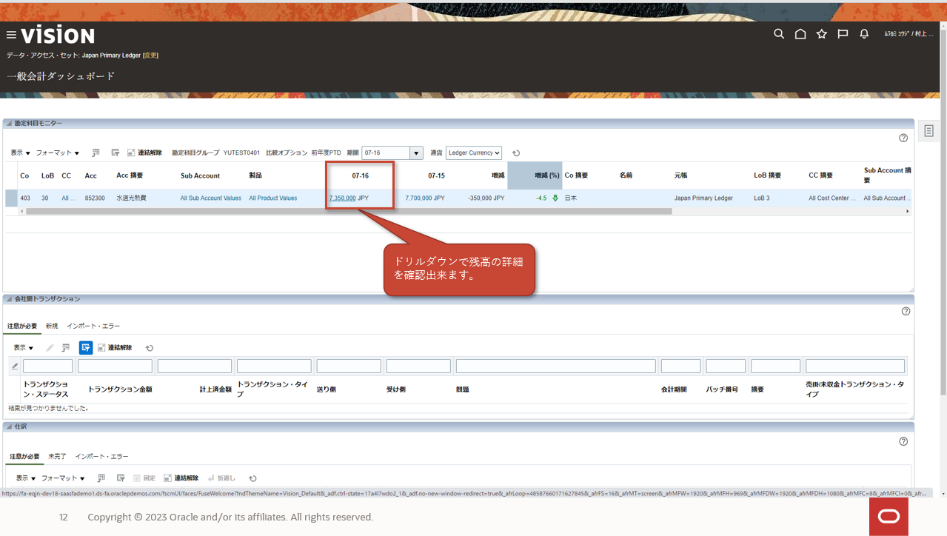
Task: Click the 会計期間 column header
Action: pyautogui.click(x=674, y=389)
